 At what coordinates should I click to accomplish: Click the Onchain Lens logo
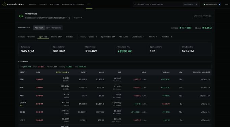[x=13, y=4]
